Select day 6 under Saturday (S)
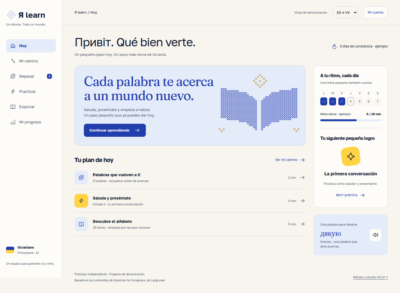The height and width of the screenshot is (293, 400). point(369,102)
